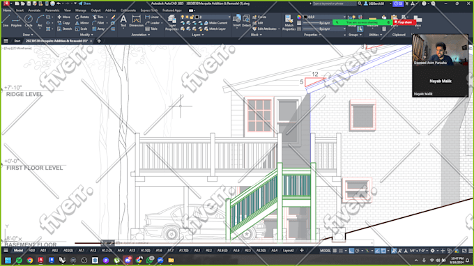Expand the Layers panel
The width and height of the screenshot is (474, 266).
(198, 35)
